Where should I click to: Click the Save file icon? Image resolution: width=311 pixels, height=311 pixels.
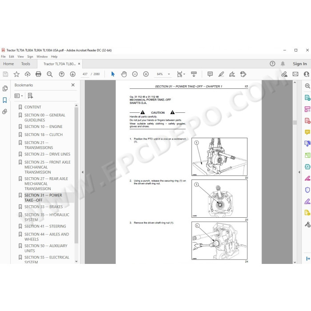pos(5,74)
